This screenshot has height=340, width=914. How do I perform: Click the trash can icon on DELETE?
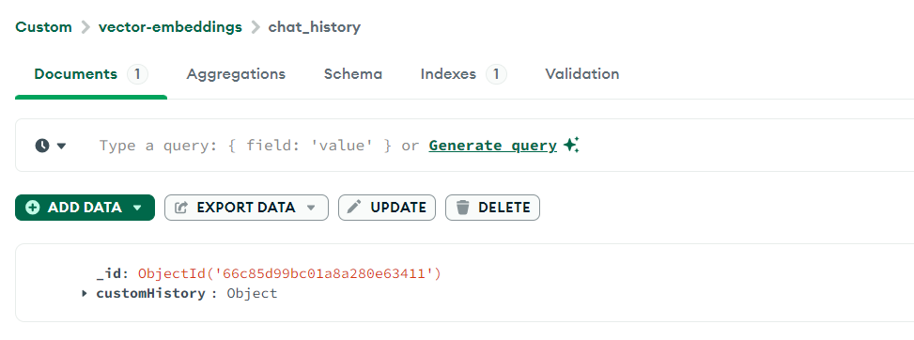(463, 208)
